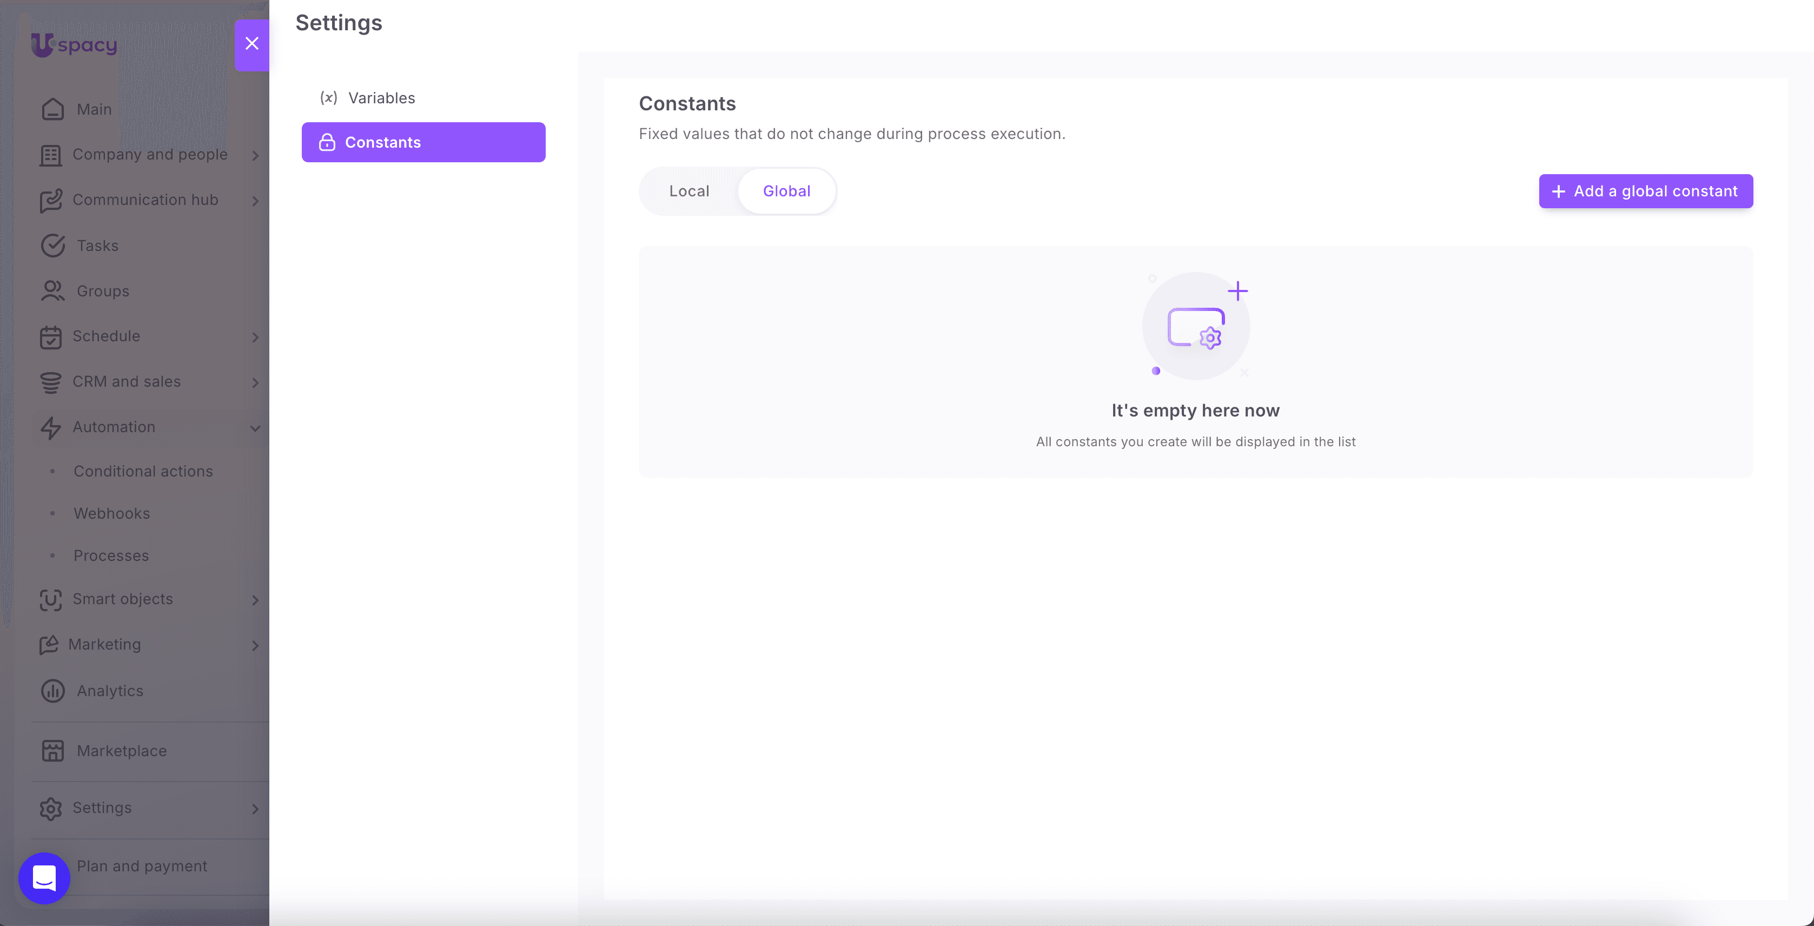The height and width of the screenshot is (926, 1814).
Task: Open the Marketplace menu label
Action: coord(122,751)
